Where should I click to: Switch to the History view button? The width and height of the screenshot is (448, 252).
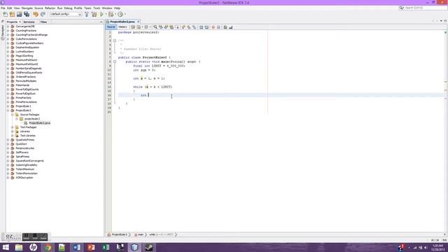tap(122, 27)
